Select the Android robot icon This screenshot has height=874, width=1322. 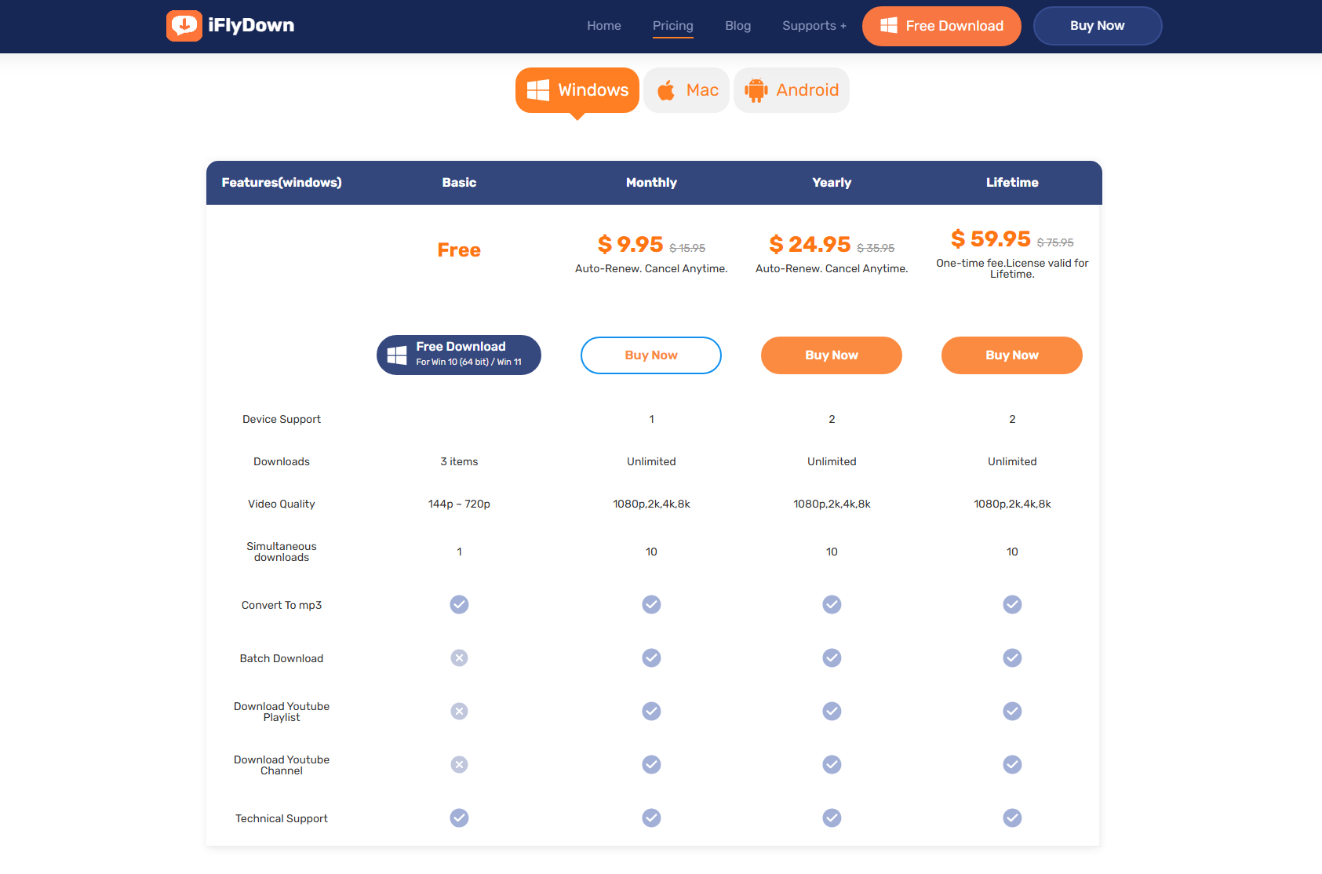tap(756, 90)
